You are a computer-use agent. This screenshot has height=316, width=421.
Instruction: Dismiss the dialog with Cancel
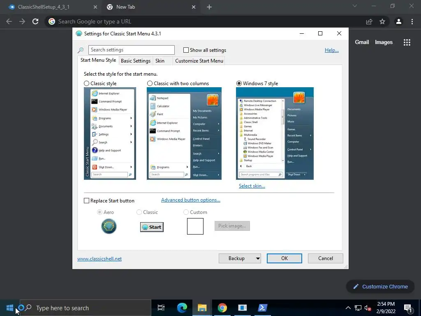pos(326,258)
